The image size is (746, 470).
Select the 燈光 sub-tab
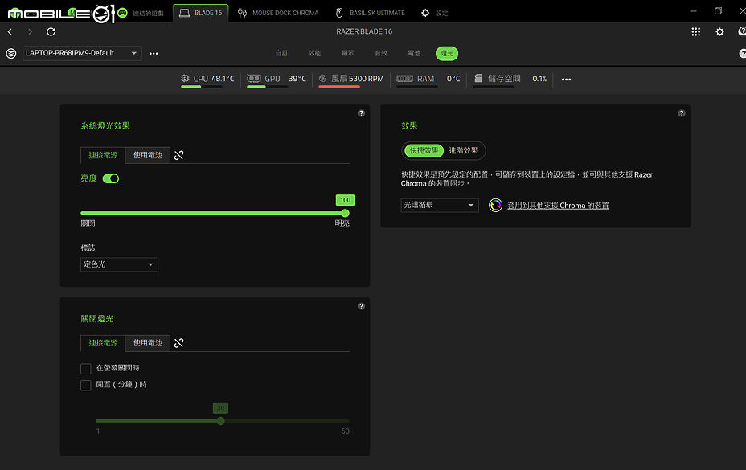pyautogui.click(x=447, y=53)
